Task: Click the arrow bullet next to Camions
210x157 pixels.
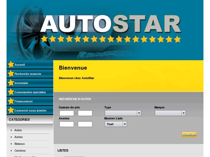Action: pyautogui.click(x=11, y=151)
